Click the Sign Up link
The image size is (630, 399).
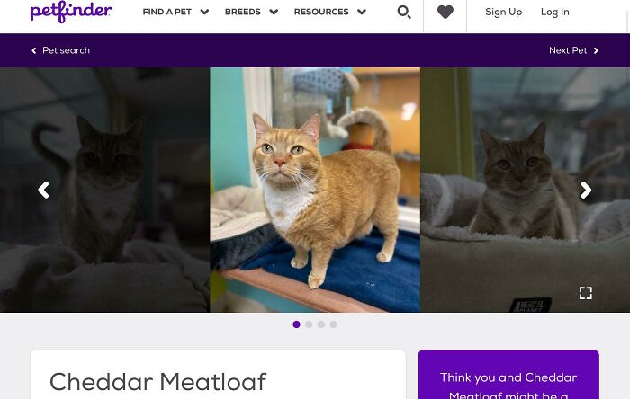503,12
